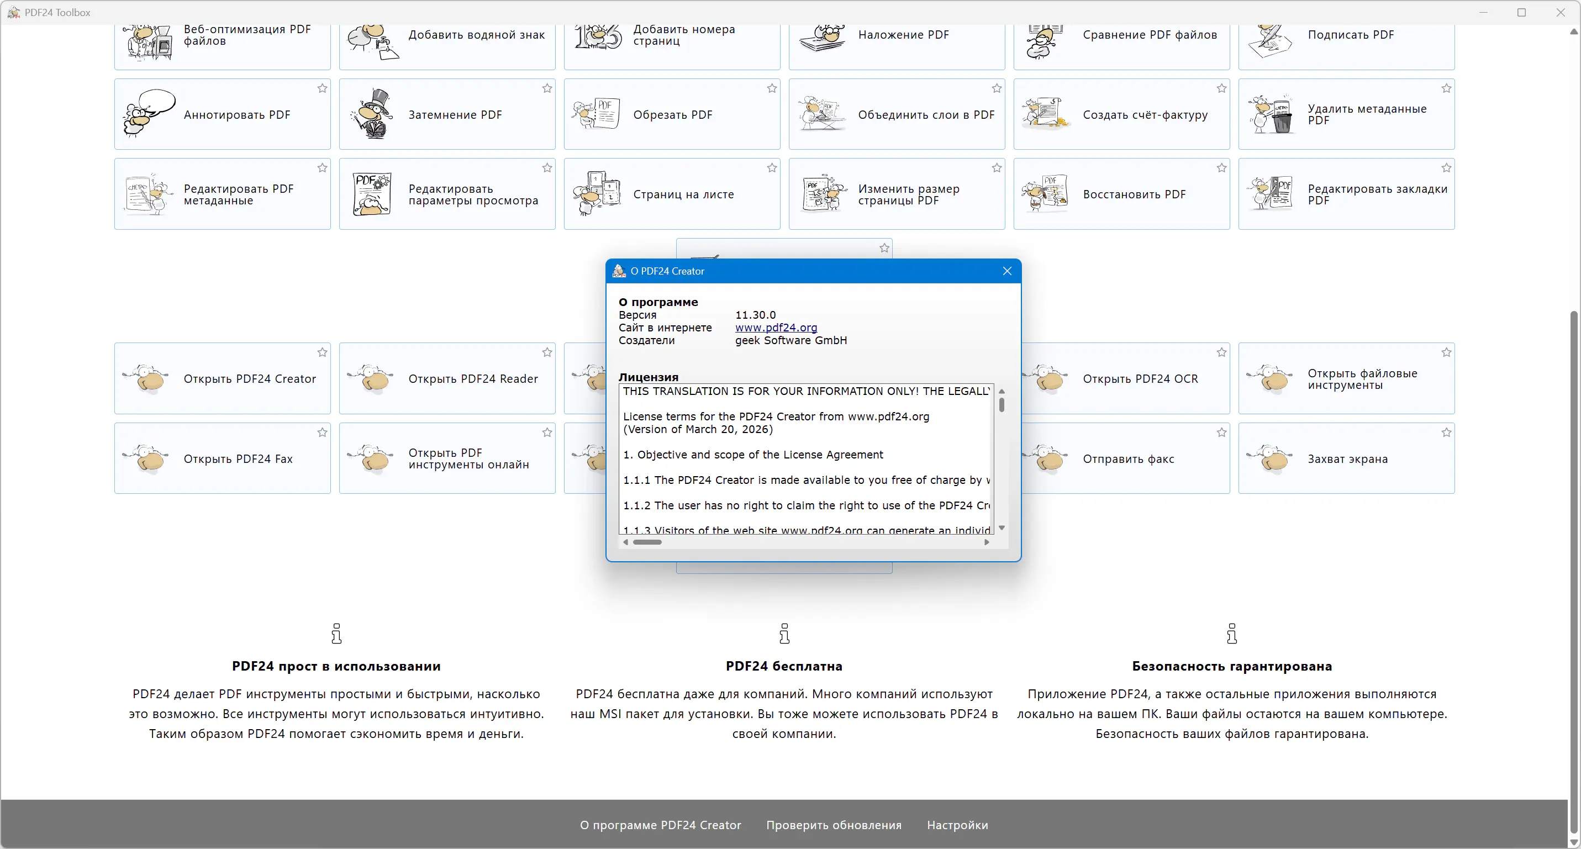Star the Аннотировать PDF tile as favorite

tap(322, 88)
